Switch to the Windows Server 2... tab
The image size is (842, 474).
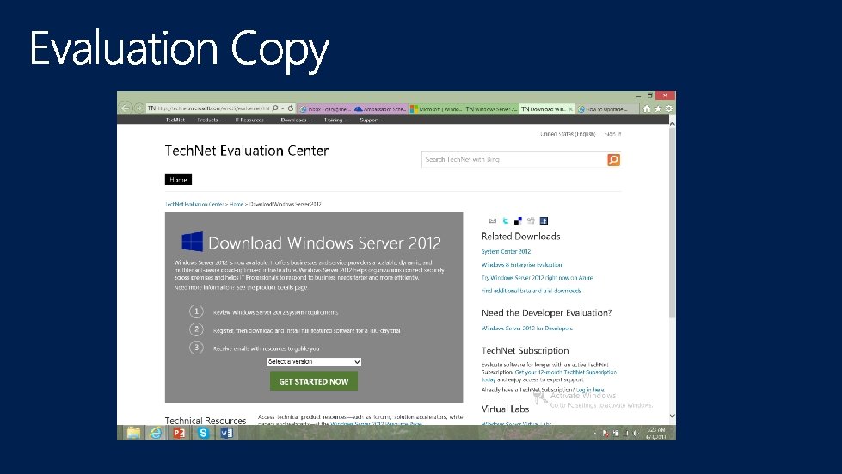491,109
